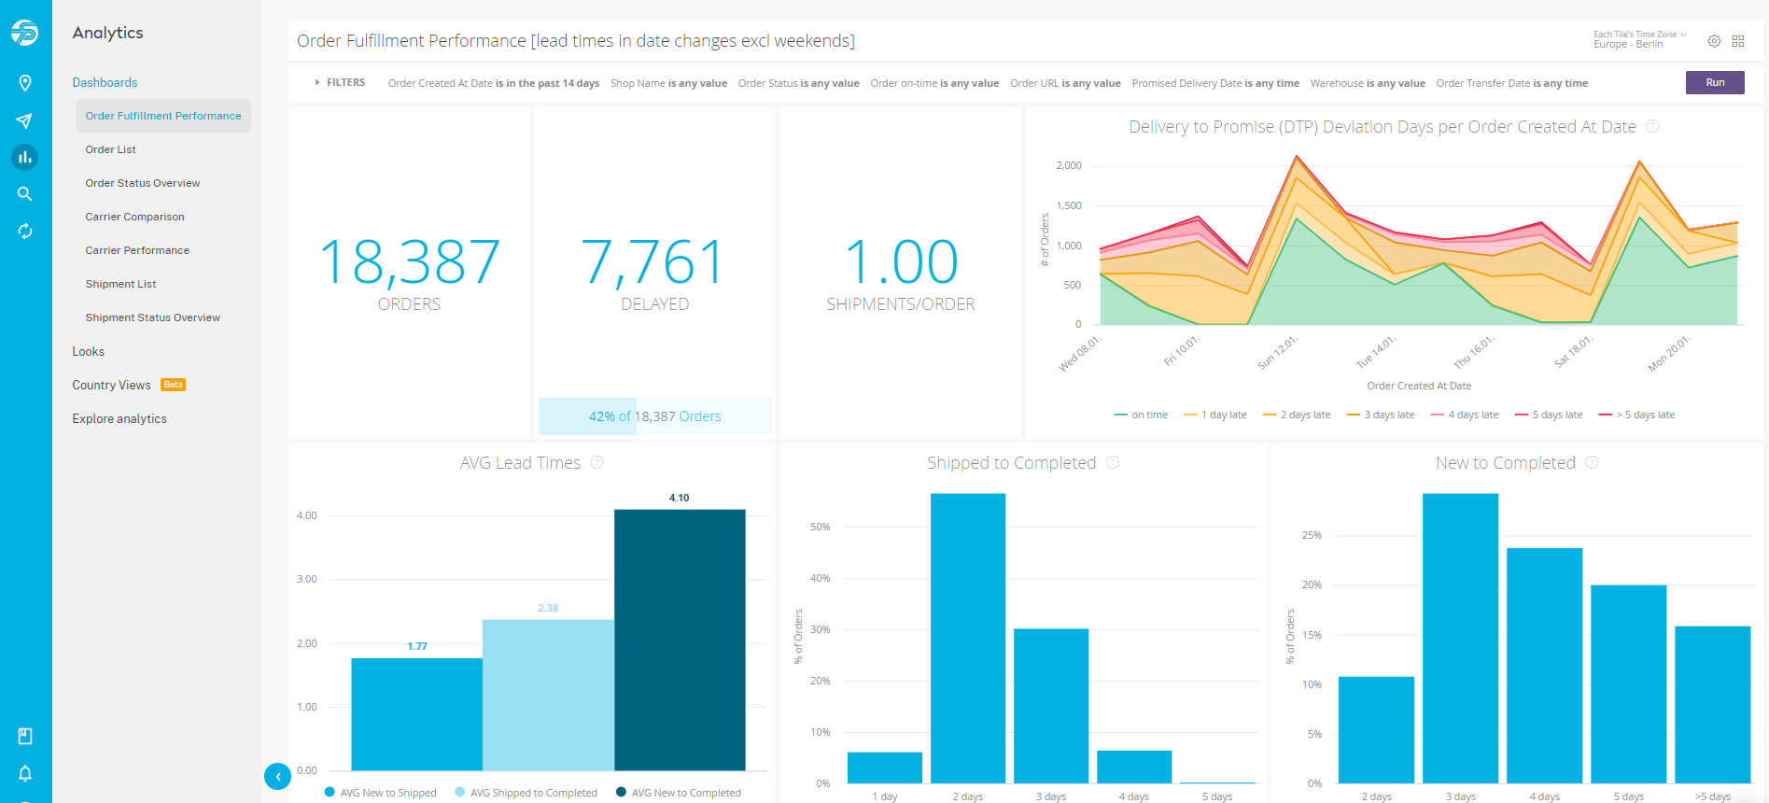Collapse the sidebar with the round chevron button
The image size is (1769, 803).
pos(277,776)
